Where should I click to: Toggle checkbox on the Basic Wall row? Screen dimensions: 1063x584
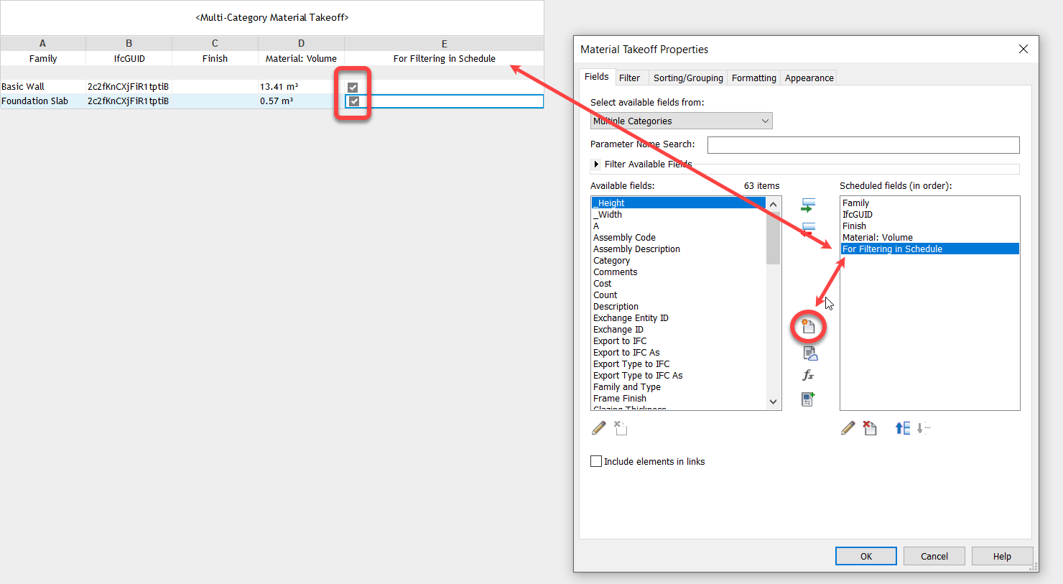click(x=352, y=86)
